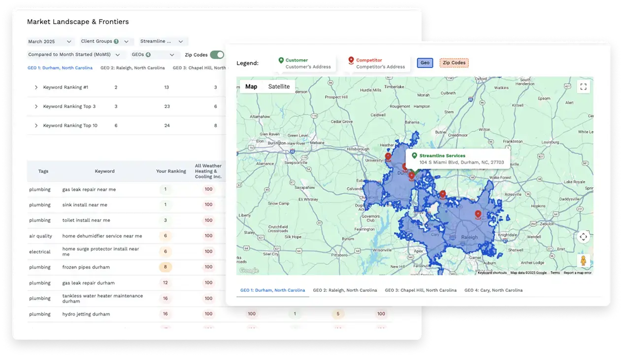Click ranking badge 8 for frozen pipes durham

point(165,267)
